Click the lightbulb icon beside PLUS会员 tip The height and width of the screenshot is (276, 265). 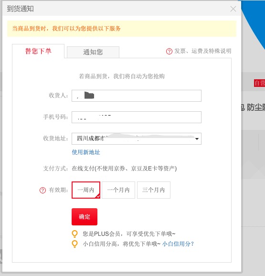pyautogui.click(x=74, y=234)
